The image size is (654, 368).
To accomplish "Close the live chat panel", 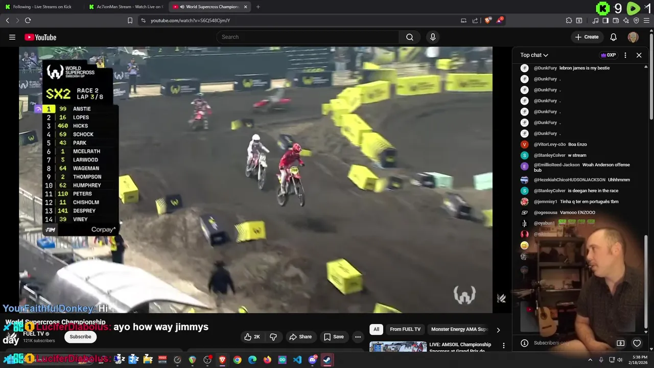I will (639, 55).
